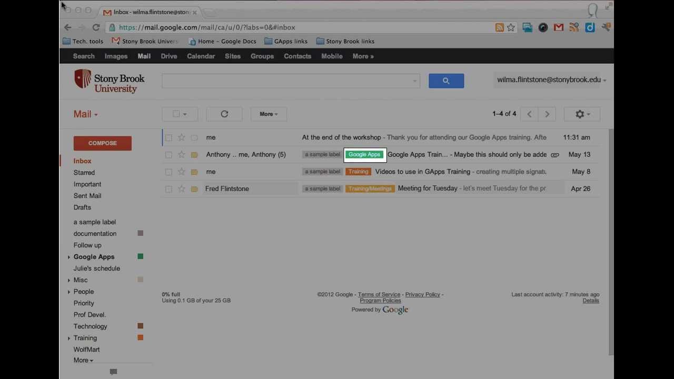Mark the 'At the end of the workshop' email as important
Image resolution: width=674 pixels, height=379 pixels.
(x=194, y=137)
